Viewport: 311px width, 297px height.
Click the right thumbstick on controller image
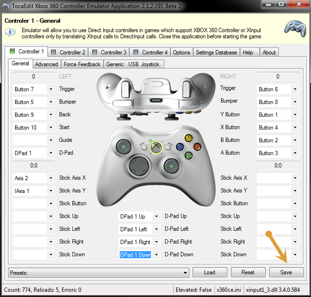click(x=171, y=166)
